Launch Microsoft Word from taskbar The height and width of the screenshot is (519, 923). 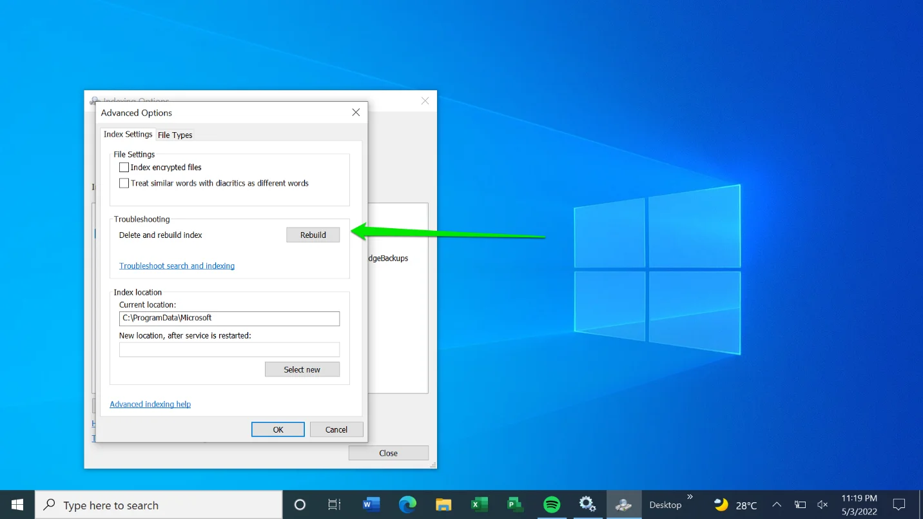[371, 505]
